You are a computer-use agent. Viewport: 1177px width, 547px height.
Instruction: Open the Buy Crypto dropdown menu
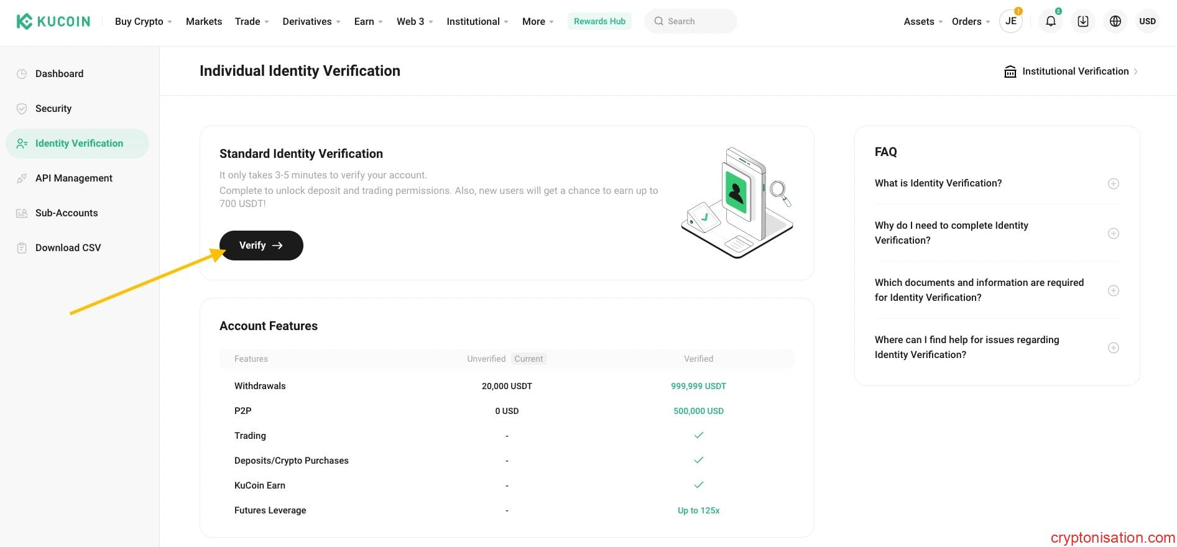pos(143,21)
